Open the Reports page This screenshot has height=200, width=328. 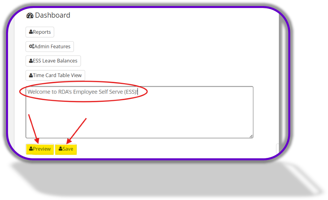[x=40, y=32]
